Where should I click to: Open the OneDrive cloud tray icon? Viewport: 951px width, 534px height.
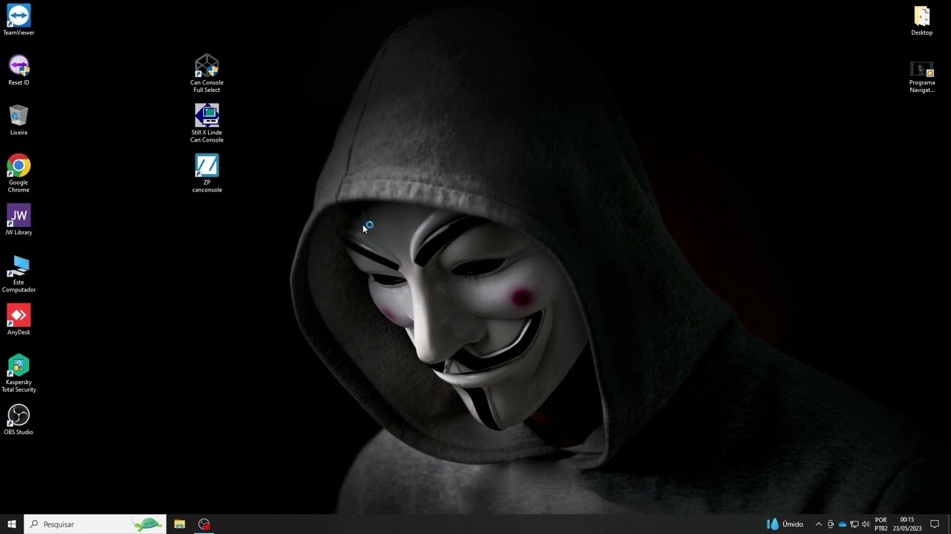point(843,524)
